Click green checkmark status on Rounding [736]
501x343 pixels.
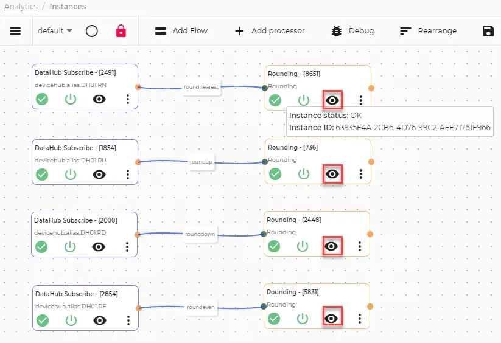tap(275, 174)
